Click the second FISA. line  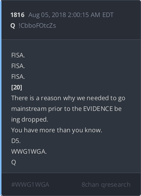18,66
